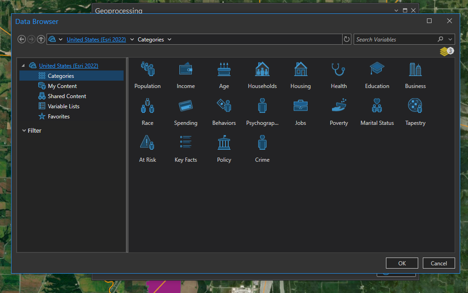This screenshot has height=293, width=468.
Task: Click the Search Variables field
Action: (396, 39)
